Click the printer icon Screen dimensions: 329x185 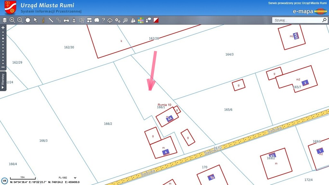[x=66, y=20]
